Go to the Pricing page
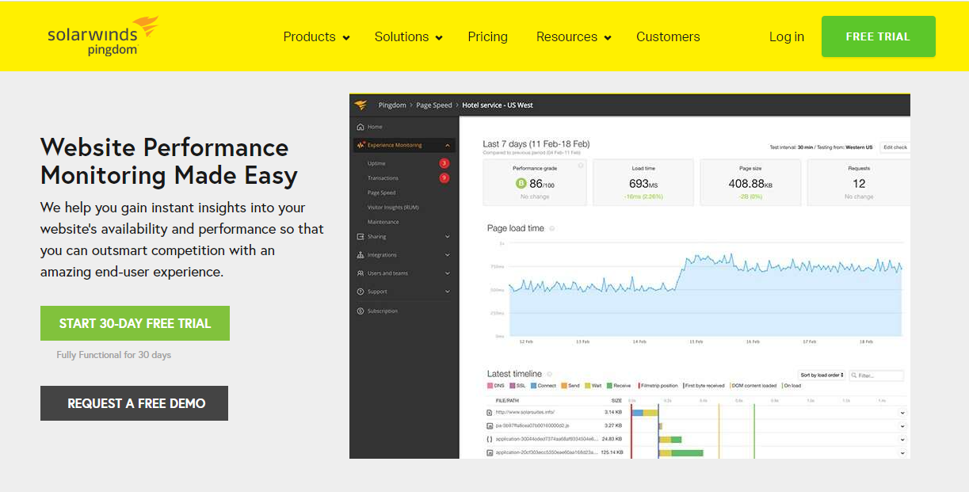 (487, 36)
